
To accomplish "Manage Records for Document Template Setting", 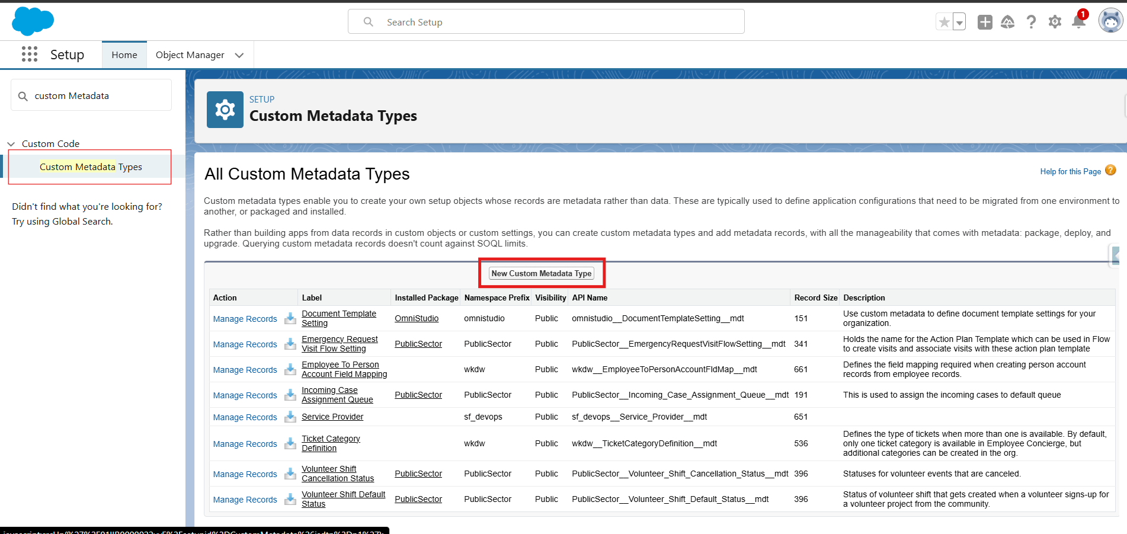I will [x=245, y=319].
